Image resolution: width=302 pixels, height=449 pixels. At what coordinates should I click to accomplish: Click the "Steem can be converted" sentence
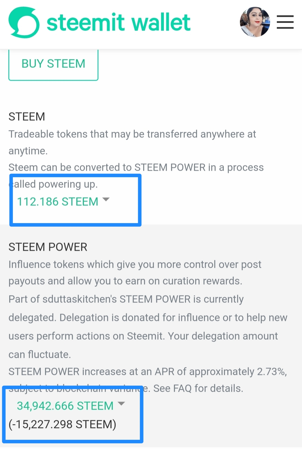(136, 168)
